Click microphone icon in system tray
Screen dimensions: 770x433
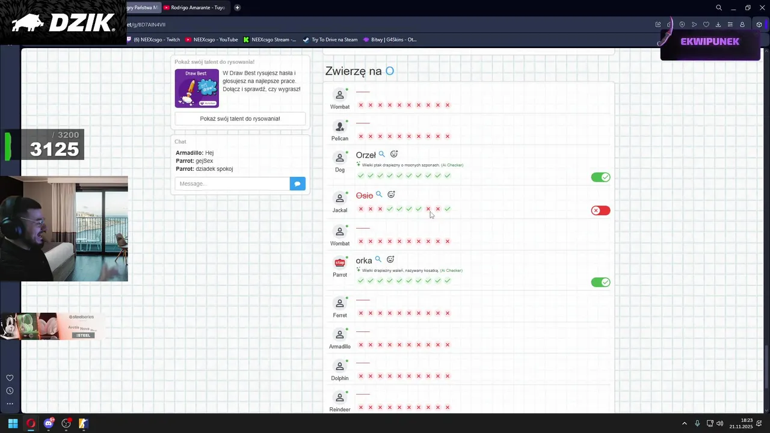pyautogui.click(x=697, y=423)
